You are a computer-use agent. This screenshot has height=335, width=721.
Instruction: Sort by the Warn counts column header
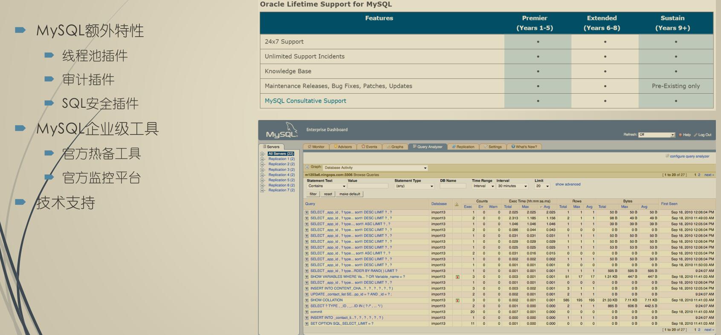click(x=493, y=207)
